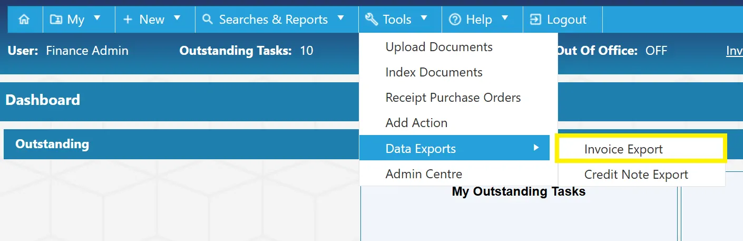Choose Invoice Export in the submenu
The height and width of the screenshot is (241, 743).
tap(642, 148)
